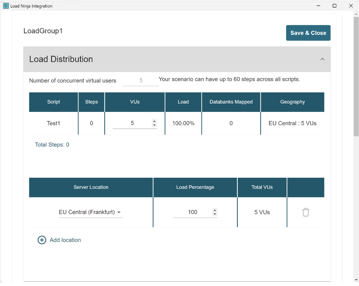The image size is (359, 286).
Task: Click the Load Percentage value field
Action: point(193,212)
